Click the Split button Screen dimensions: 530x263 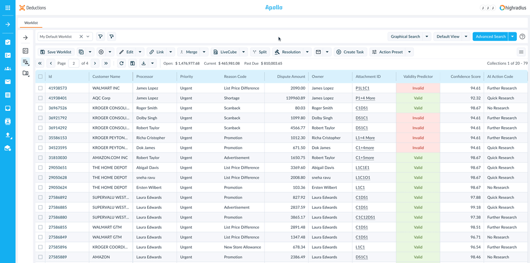tap(259, 52)
